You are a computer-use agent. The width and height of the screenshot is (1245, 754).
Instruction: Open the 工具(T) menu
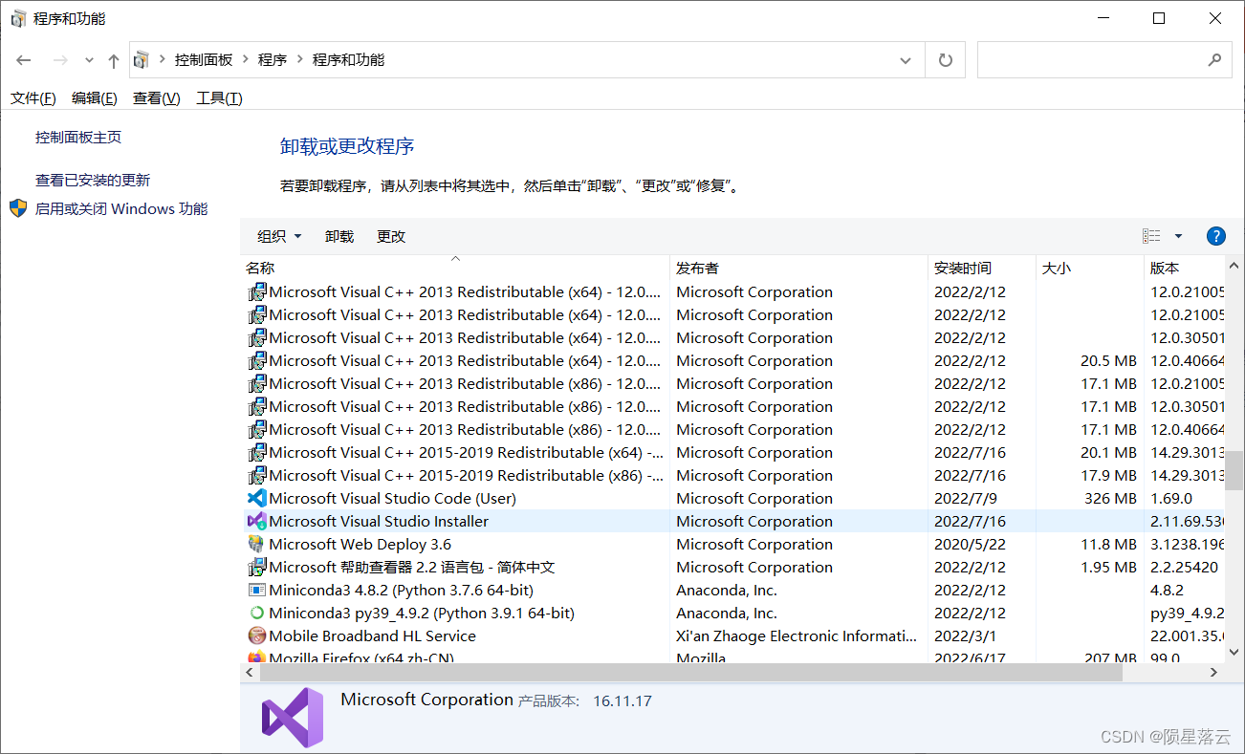219,98
